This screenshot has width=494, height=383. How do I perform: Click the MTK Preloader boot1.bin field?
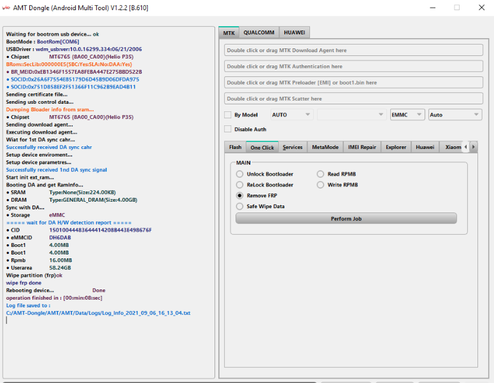[x=353, y=83]
